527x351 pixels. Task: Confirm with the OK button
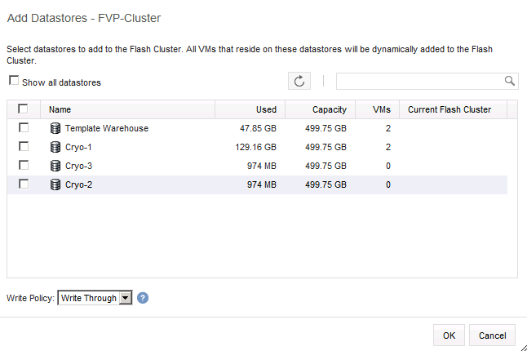[449, 335]
